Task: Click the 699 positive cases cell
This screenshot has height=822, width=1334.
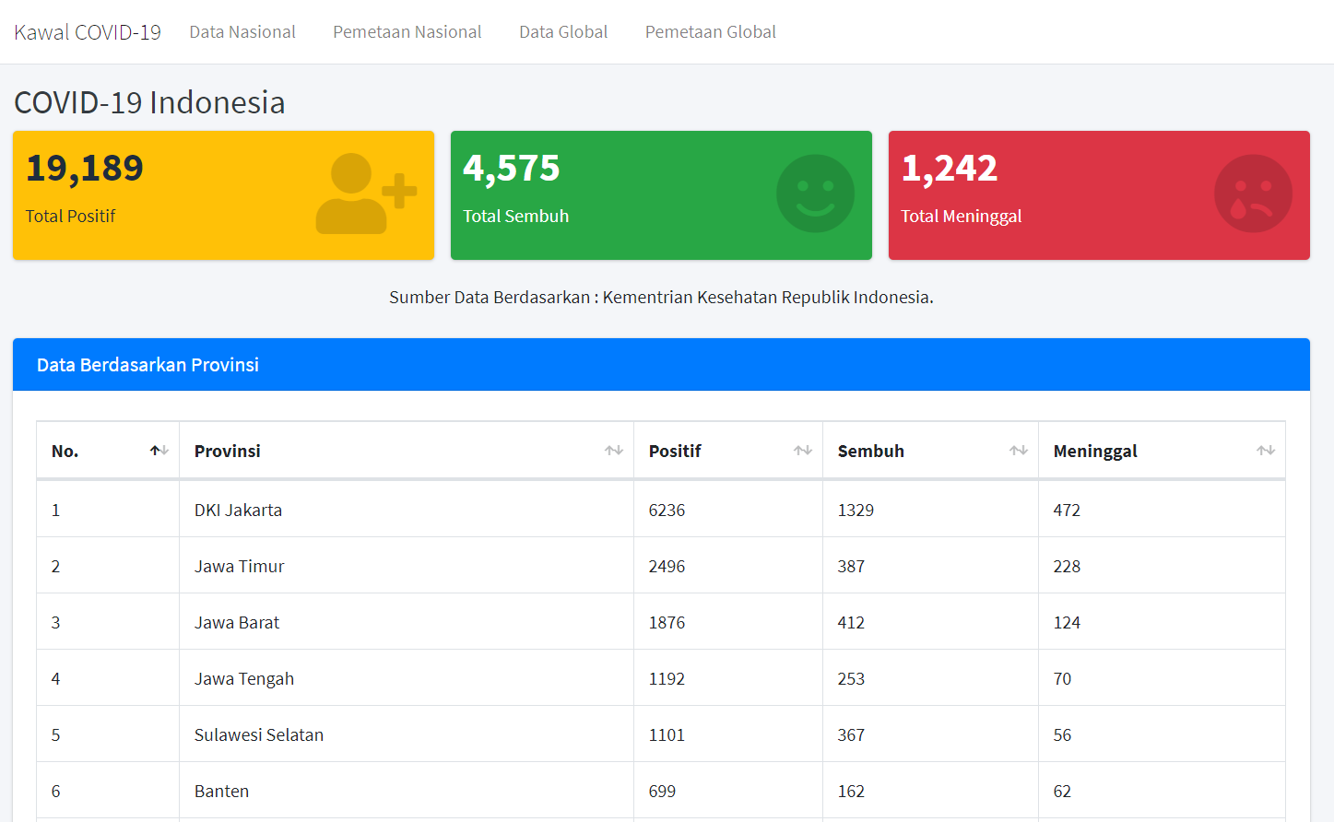Action: pyautogui.click(x=728, y=791)
